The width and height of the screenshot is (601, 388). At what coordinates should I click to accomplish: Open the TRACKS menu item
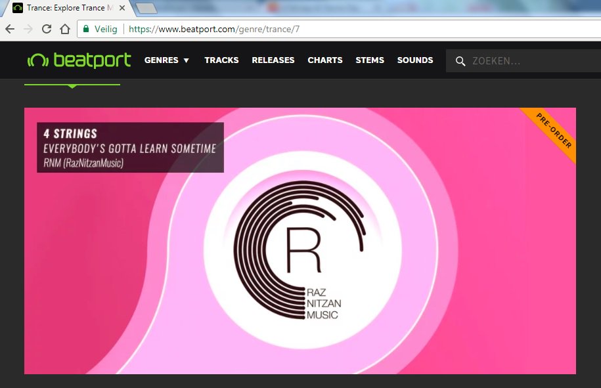pos(221,60)
